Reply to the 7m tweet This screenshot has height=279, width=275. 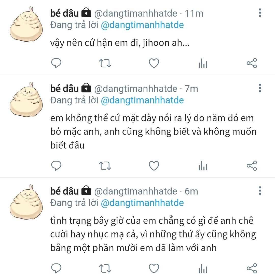pyautogui.click(x=56, y=166)
